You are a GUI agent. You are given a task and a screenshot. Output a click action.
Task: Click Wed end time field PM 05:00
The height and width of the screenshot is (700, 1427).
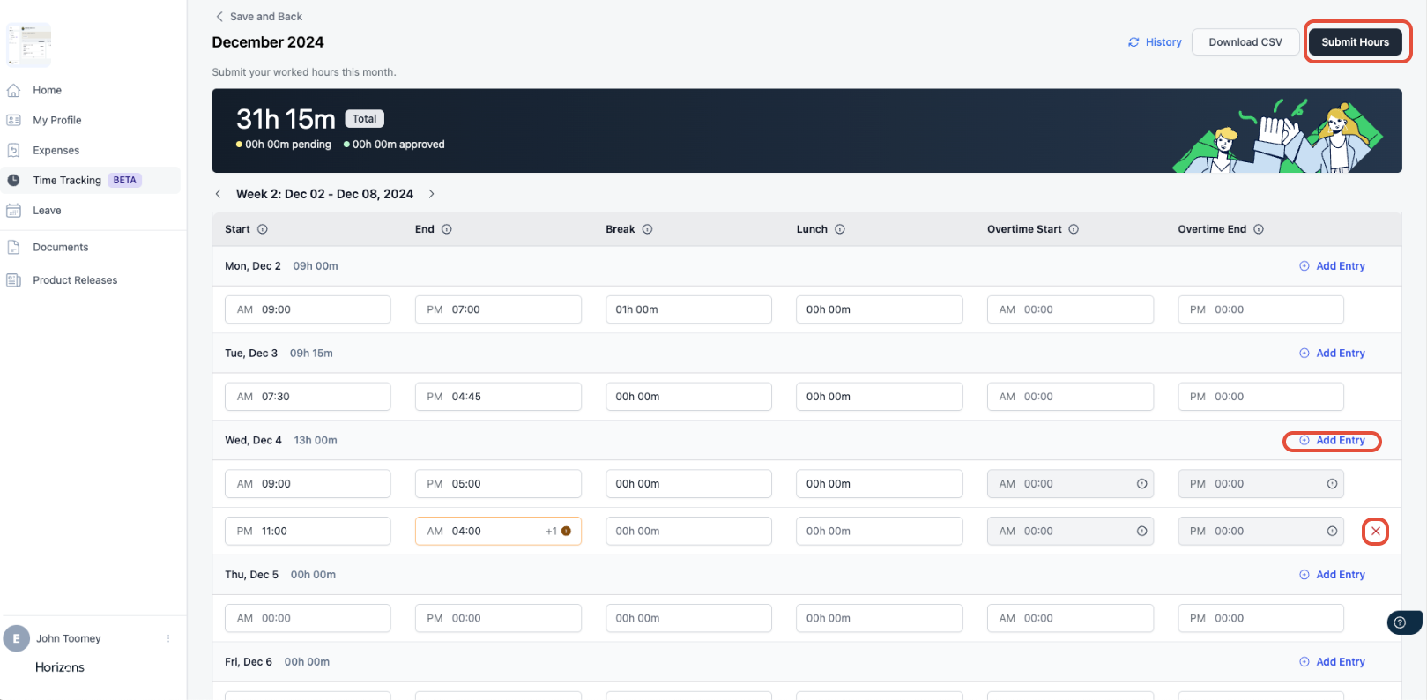coord(498,484)
